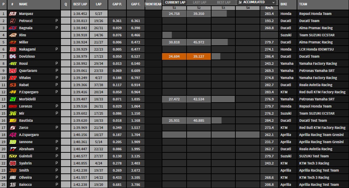Image resolution: width=349 pixels, height=188 pixels.
Task: Click Guintoli's number 50 icon
Action: click(x=13, y=156)
